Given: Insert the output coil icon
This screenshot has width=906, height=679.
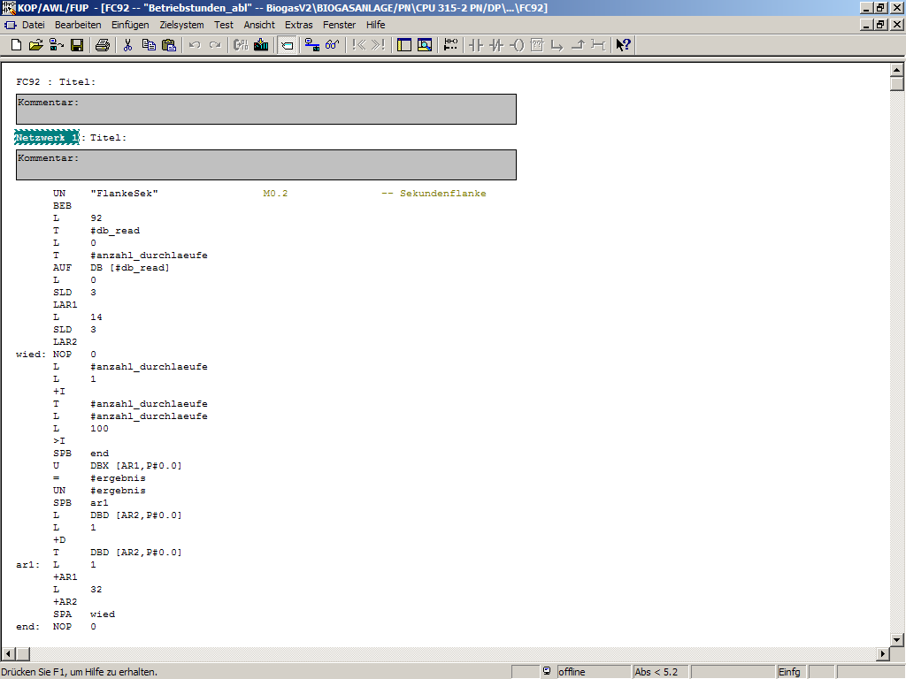Looking at the screenshot, I should [x=517, y=45].
